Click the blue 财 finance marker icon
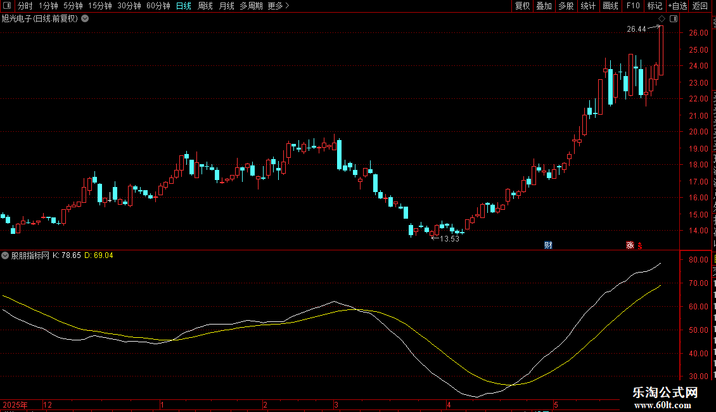The image size is (716, 412). click(x=548, y=245)
